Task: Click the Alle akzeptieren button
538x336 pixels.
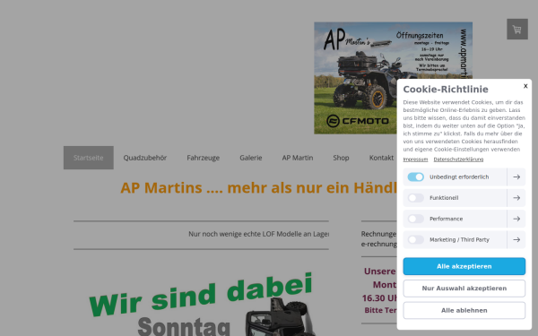Action: [464, 266]
